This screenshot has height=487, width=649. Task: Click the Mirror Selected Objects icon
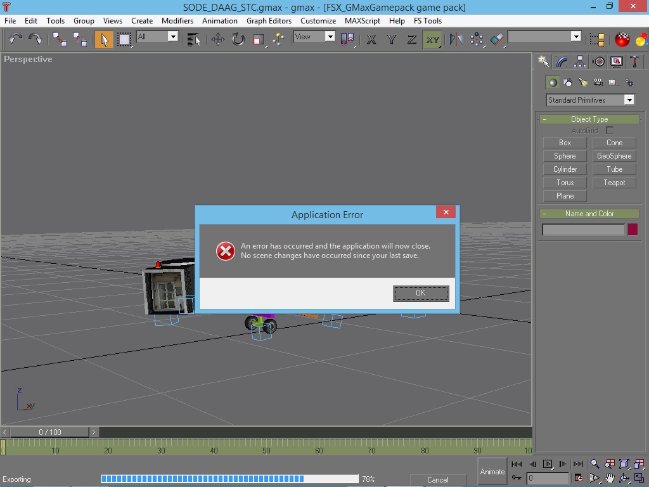(x=456, y=39)
